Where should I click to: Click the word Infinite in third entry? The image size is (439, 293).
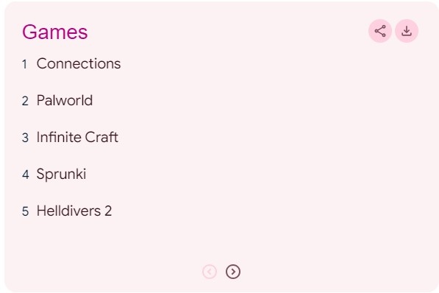tap(59, 137)
